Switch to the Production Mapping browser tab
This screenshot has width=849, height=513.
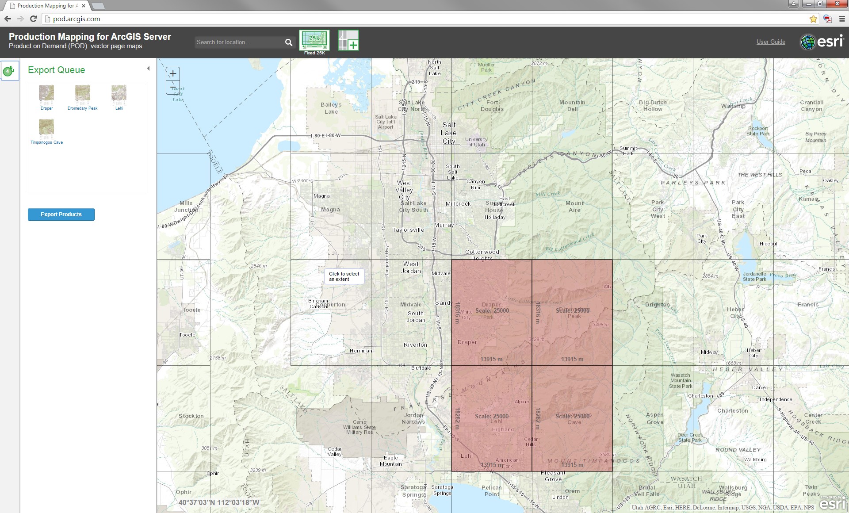pos(47,6)
